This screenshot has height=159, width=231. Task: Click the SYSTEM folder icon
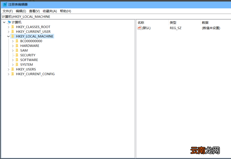tap(17, 65)
